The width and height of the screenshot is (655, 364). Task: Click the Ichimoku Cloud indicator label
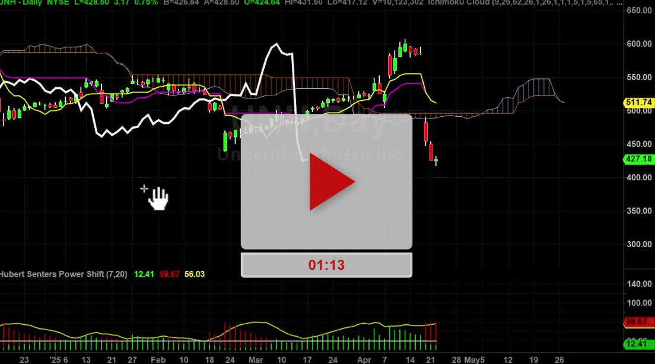coord(459,2)
